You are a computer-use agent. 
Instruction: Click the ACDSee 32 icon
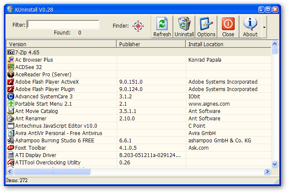coord(11,67)
